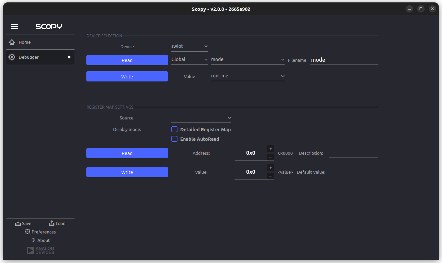The image size is (442, 263).
Task: Click the 0x0000 address text
Action: pos(285,153)
